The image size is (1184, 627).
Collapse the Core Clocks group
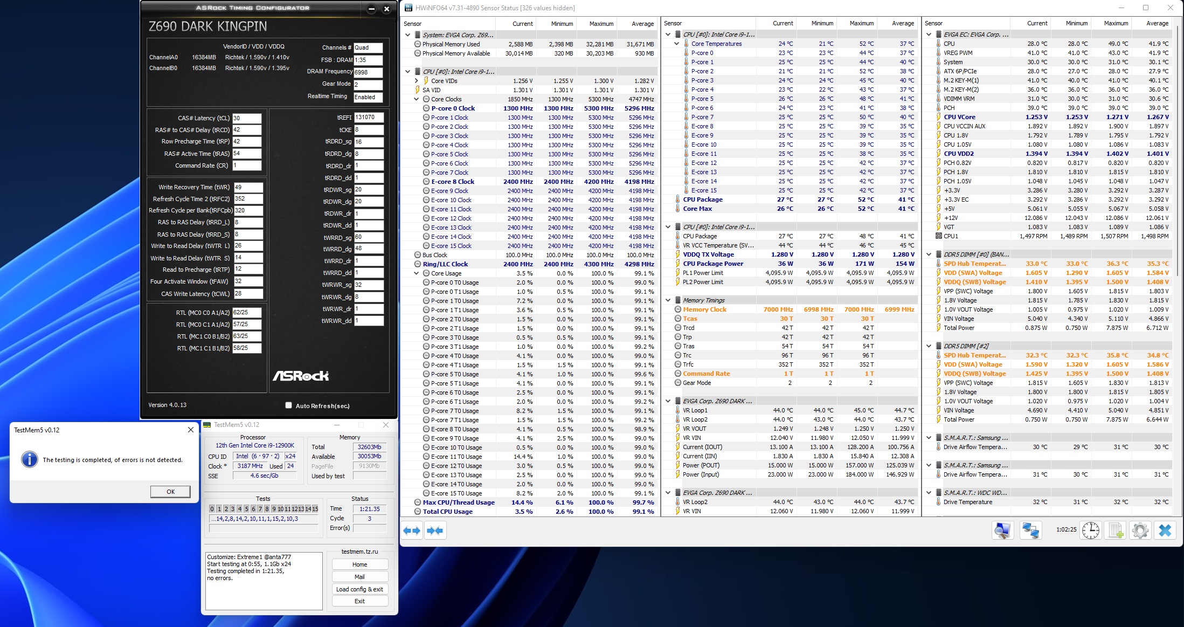(x=417, y=99)
